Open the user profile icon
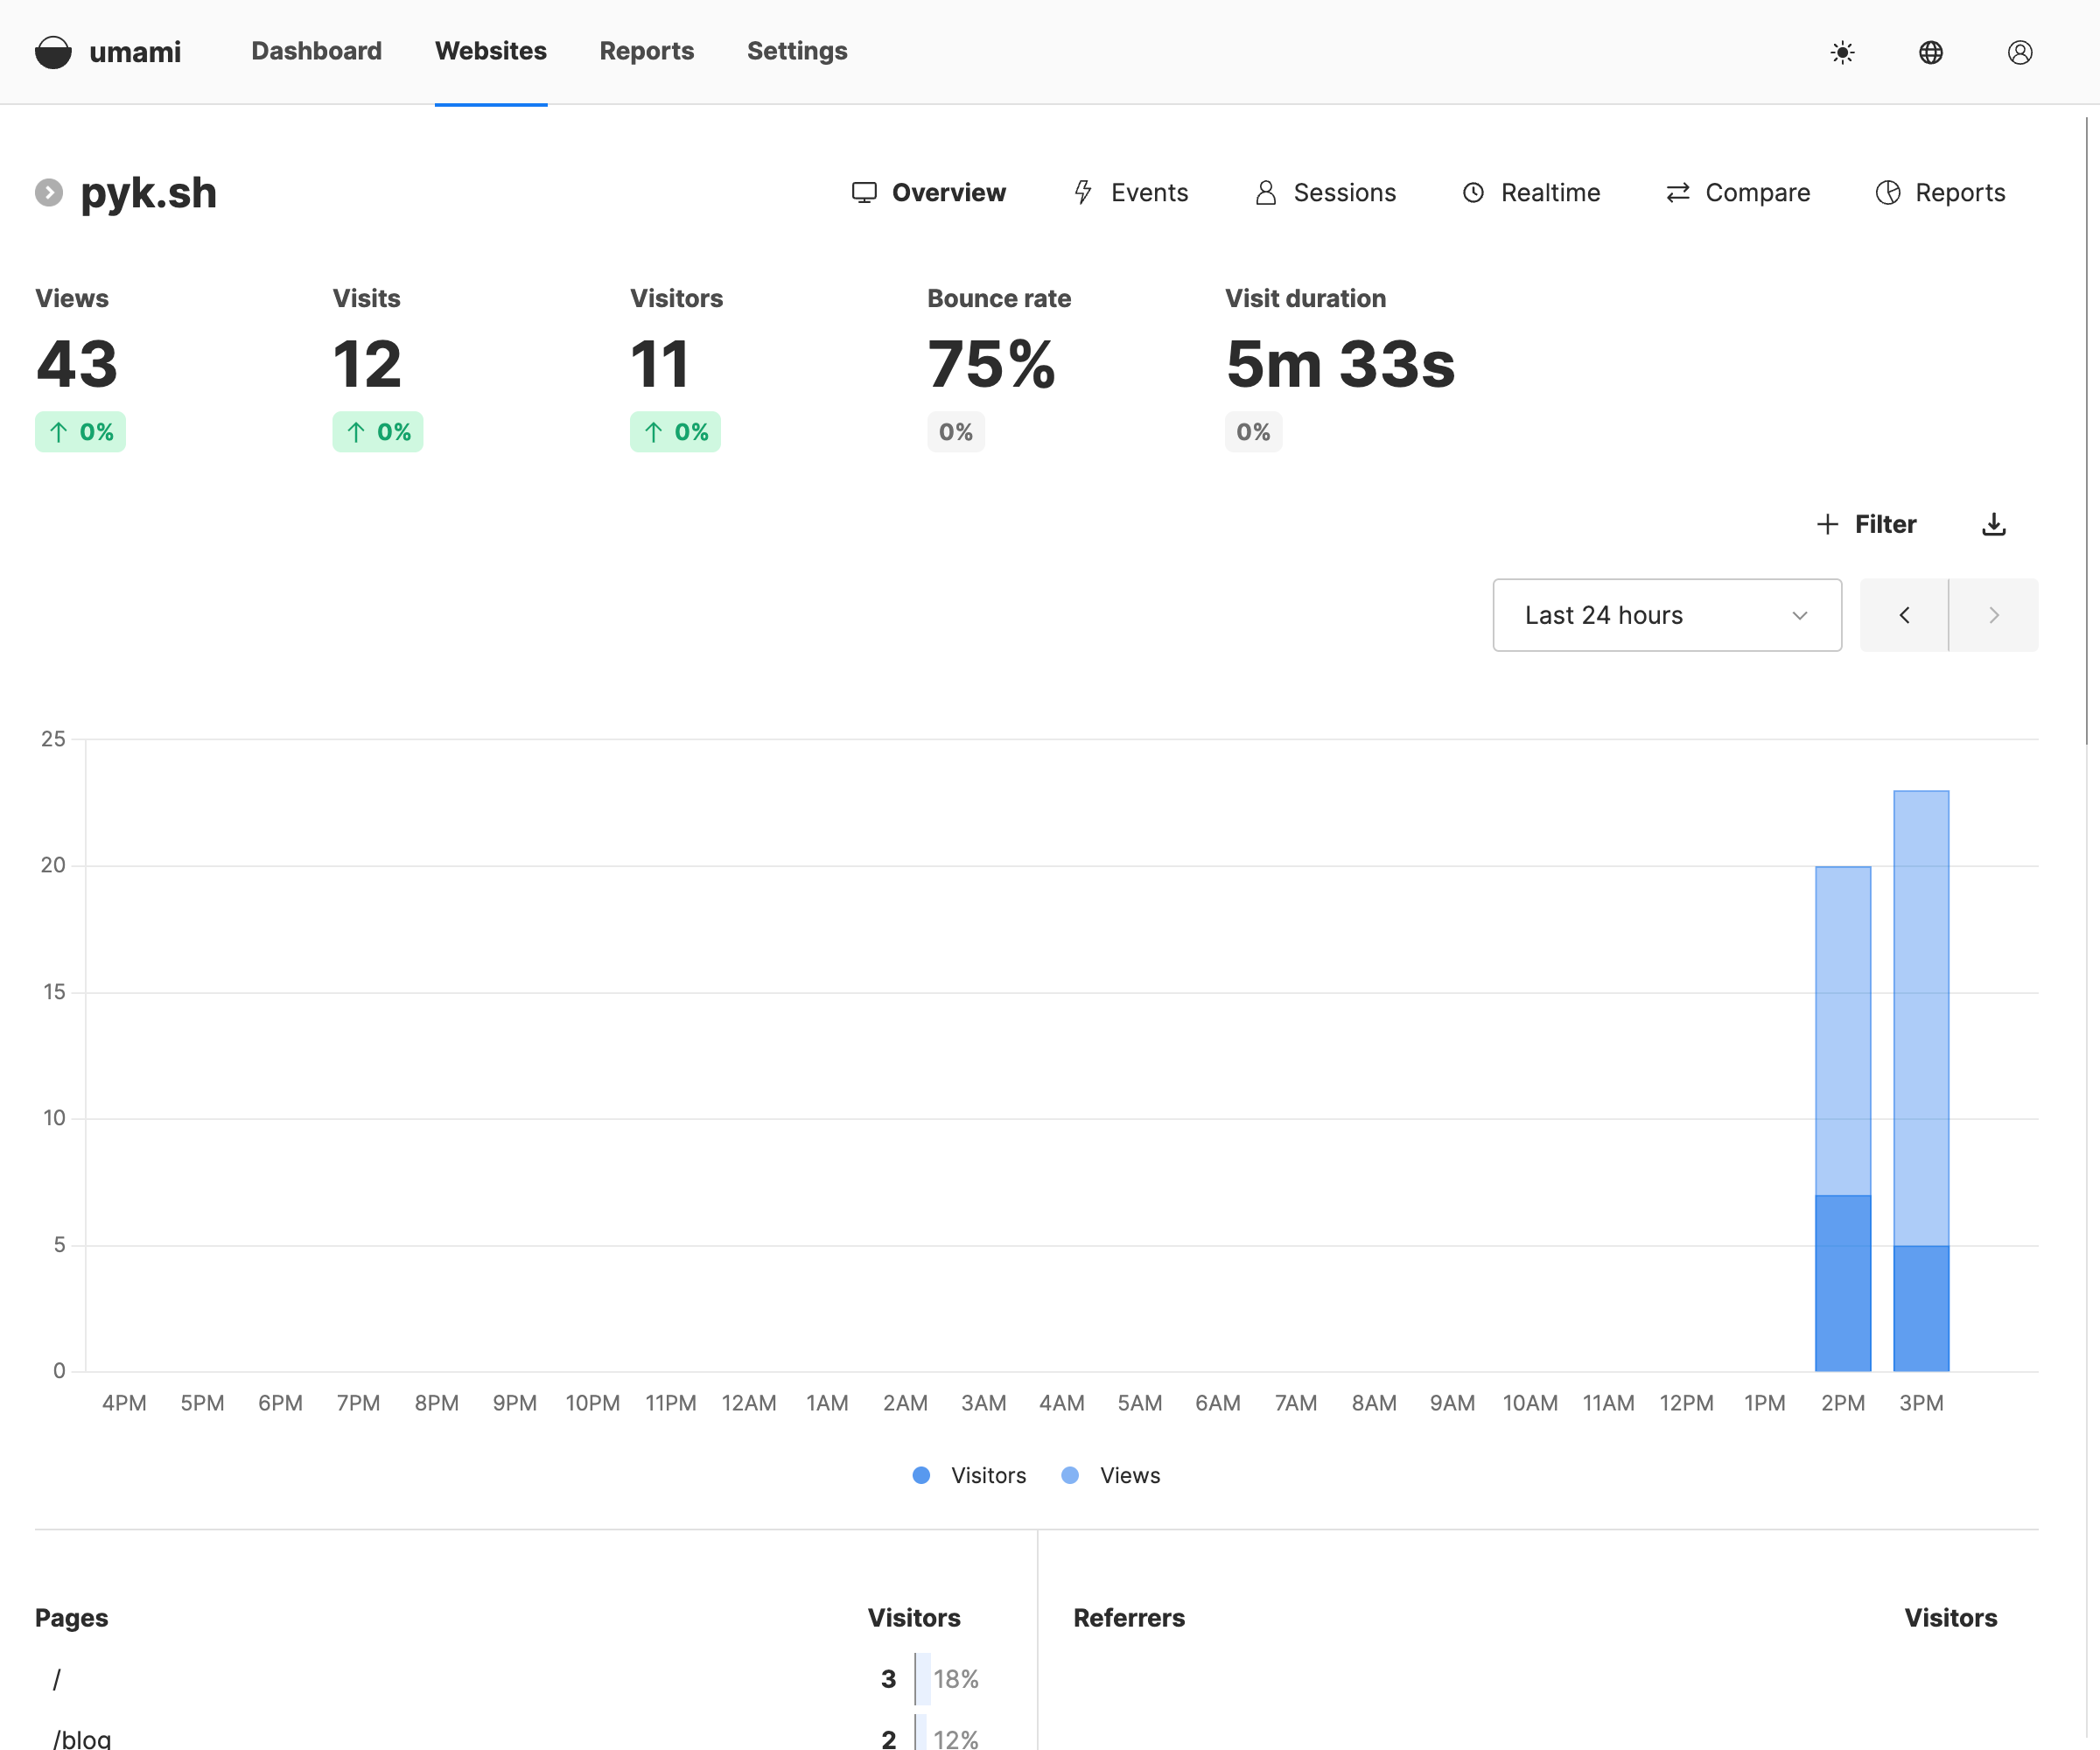The height and width of the screenshot is (1750, 2100). click(x=2020, y=52)
